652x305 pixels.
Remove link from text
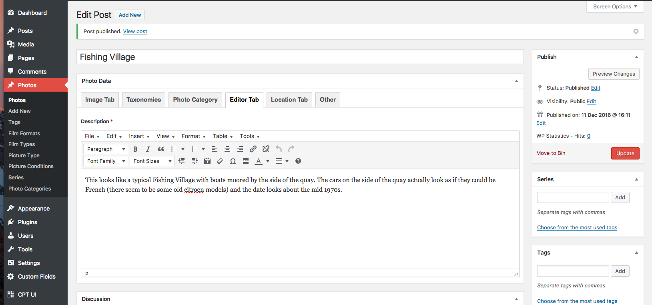pos(266,149)
